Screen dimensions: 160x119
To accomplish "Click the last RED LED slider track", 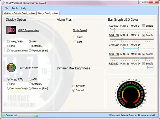I will tap(132, 67).
